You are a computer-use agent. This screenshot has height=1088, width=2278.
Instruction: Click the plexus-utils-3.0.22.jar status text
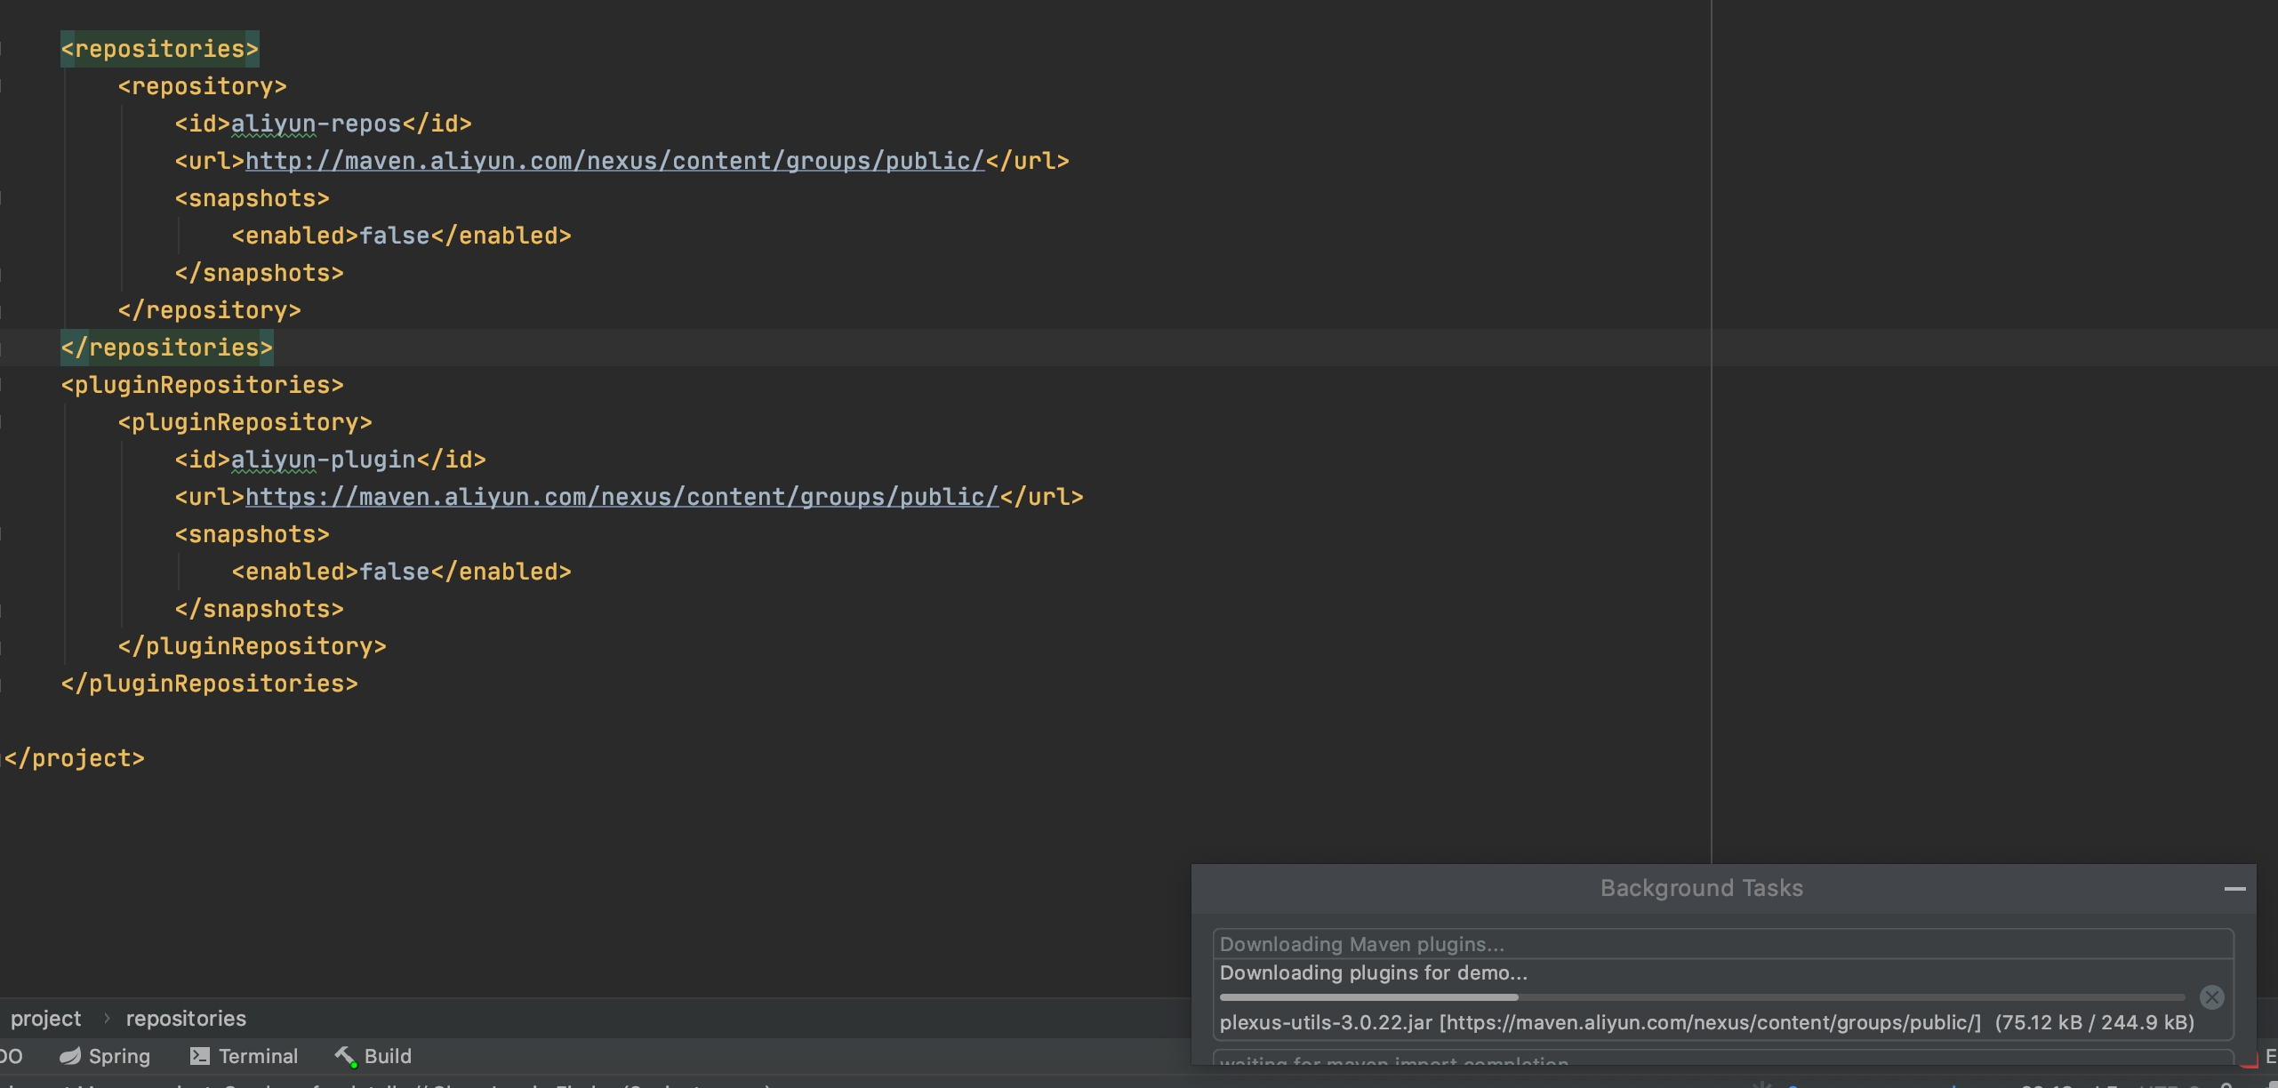coord(1325,1022)
